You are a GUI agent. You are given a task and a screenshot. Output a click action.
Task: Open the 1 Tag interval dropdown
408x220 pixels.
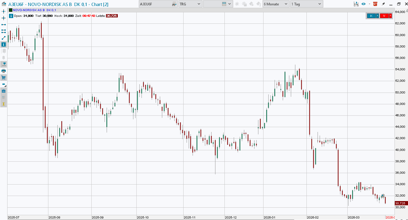306,4
